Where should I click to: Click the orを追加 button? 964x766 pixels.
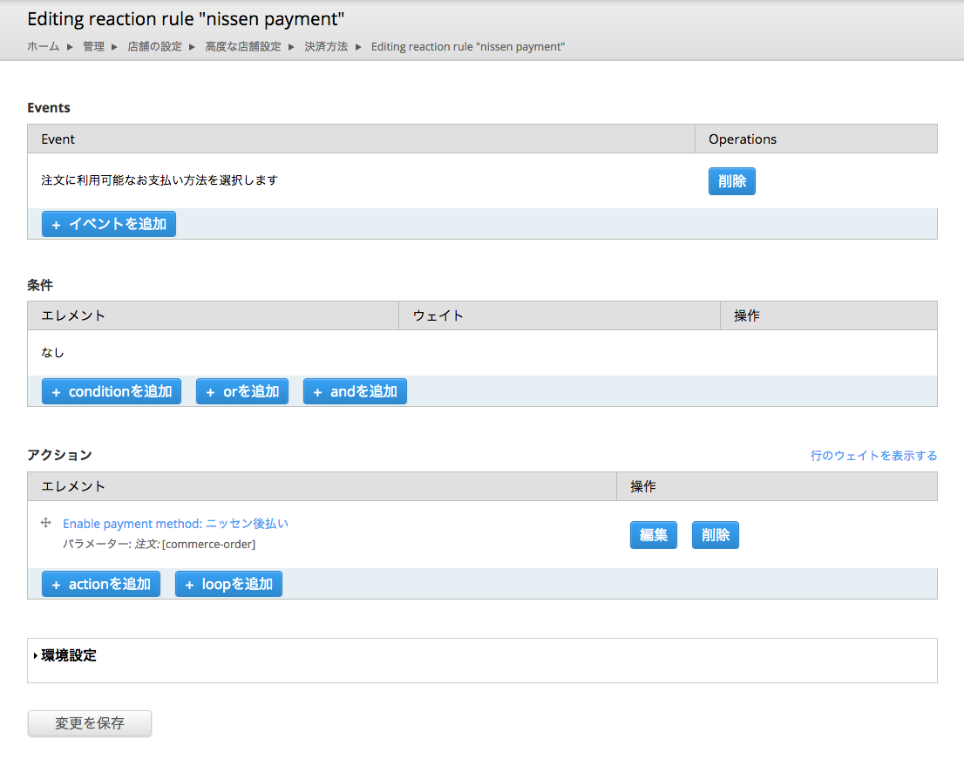241,391
